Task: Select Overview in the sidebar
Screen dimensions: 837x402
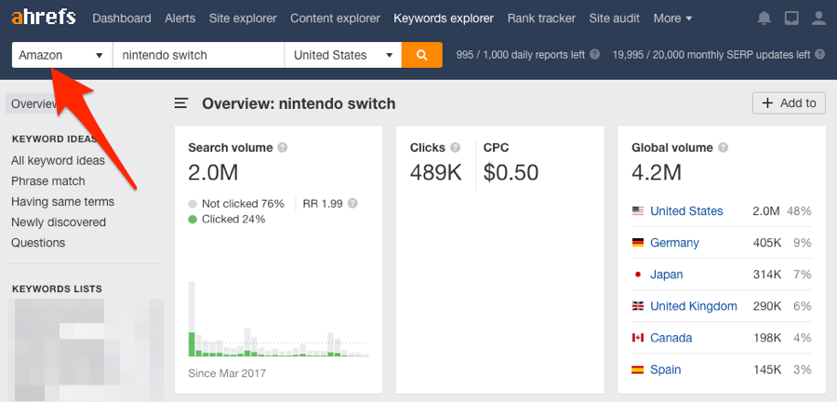Action: point(33,103)
